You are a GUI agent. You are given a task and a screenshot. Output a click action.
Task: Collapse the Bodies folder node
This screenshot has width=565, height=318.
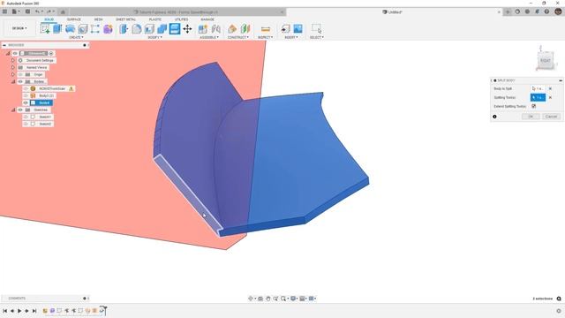13,81
